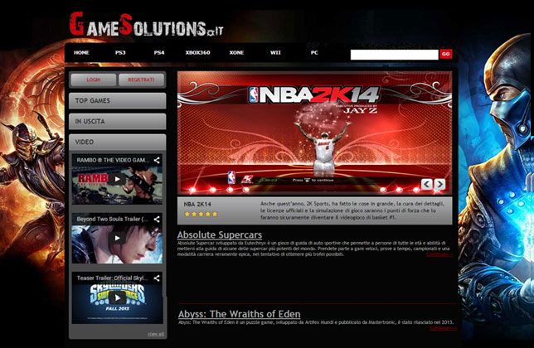
Task: Show previous slide with left arrow
Action: tap(427, 184)
